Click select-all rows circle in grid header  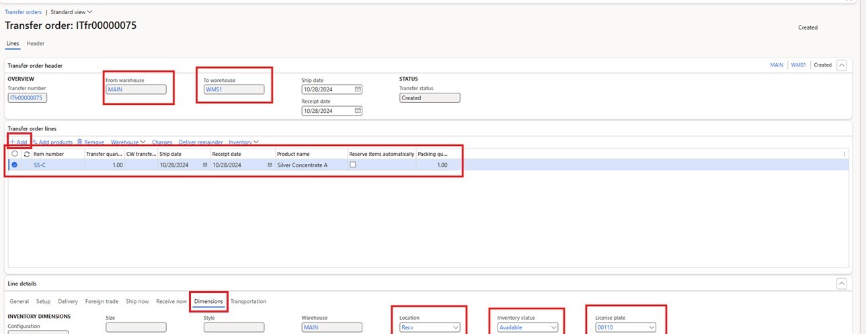pos(15,154)
